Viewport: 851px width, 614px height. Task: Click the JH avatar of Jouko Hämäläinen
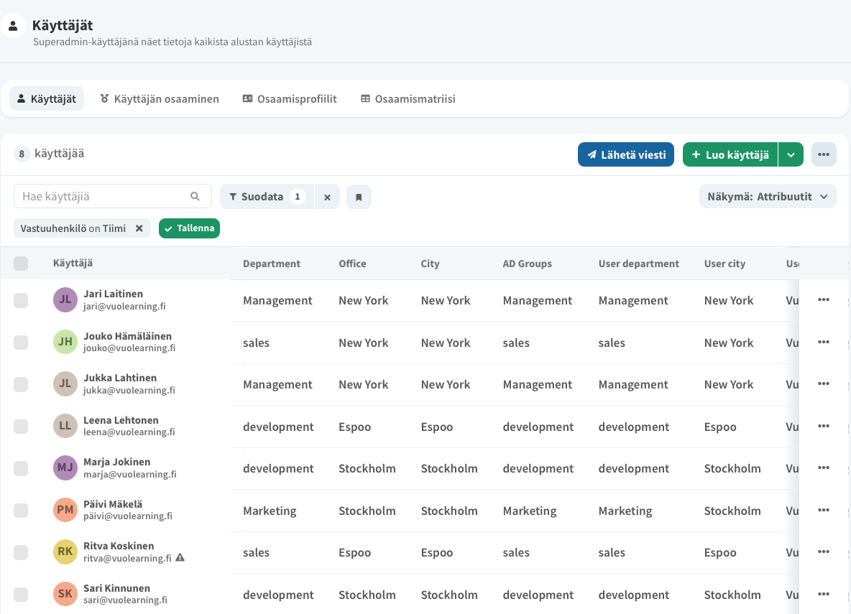click(65, 342)
